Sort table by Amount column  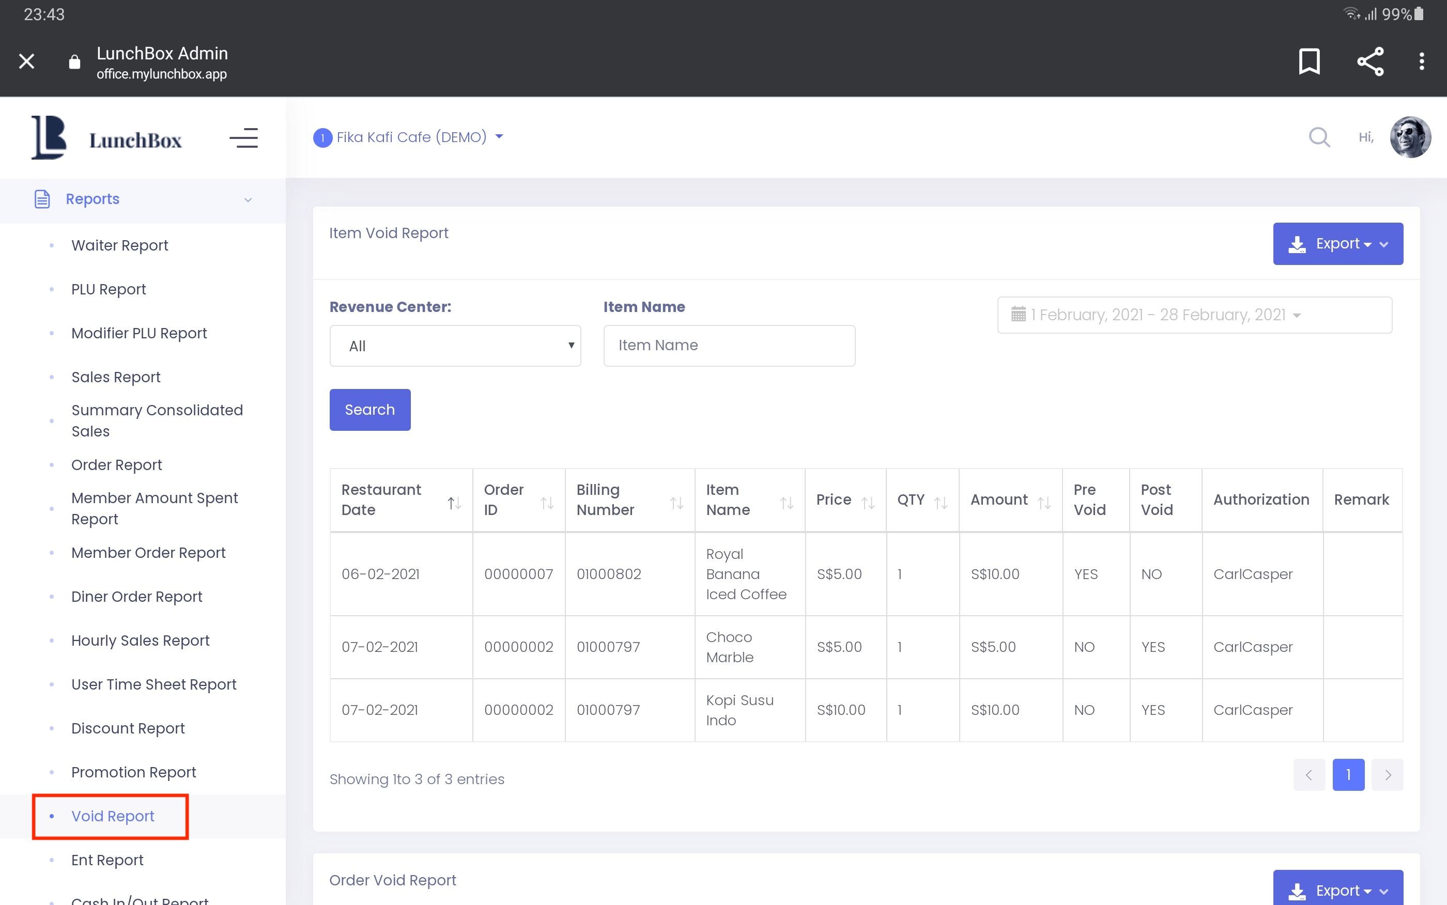point(1044,503)
